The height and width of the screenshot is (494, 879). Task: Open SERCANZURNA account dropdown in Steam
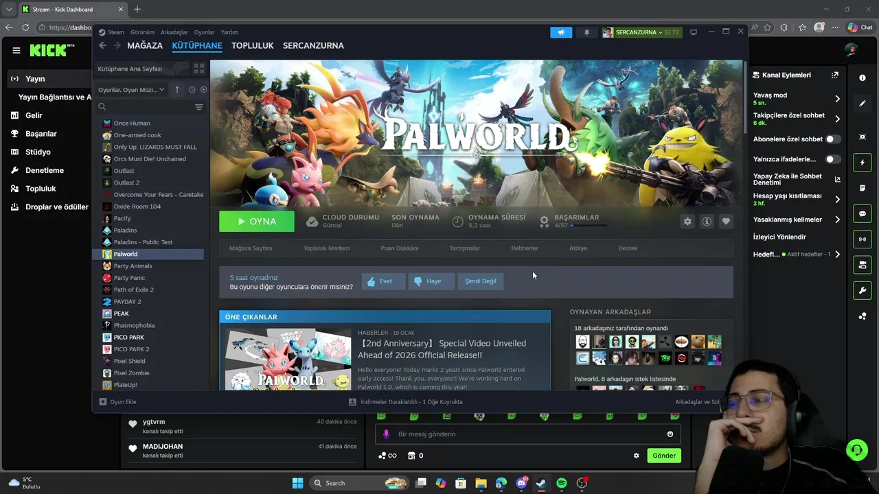click(x=641, y=32)
